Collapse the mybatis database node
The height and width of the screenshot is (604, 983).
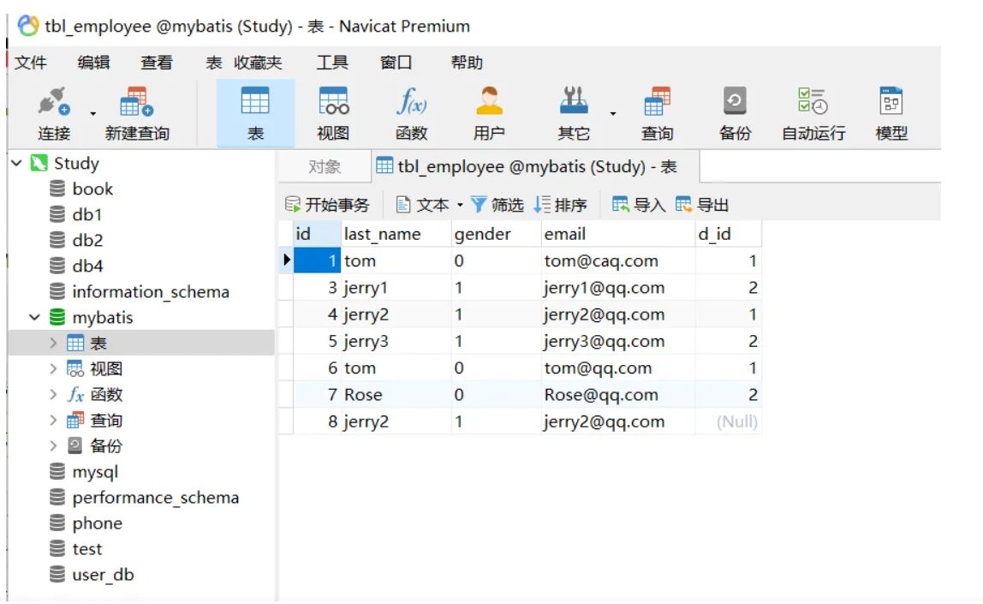[35, 317]
